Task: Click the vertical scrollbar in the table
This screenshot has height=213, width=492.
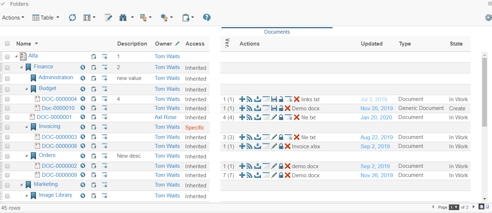Action: pyautogui.click(x=484, y=90)
